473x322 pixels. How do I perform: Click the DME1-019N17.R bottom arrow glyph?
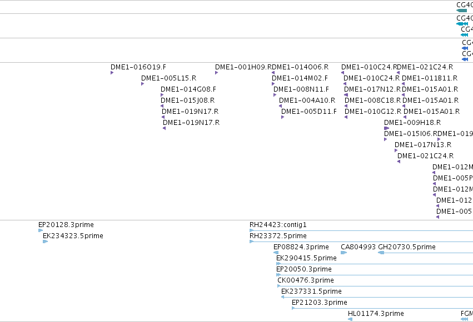pos(164,128)
